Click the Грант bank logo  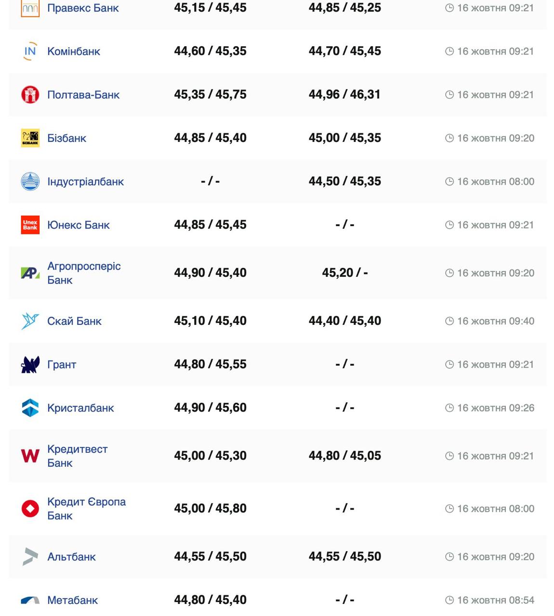[30, 364]
